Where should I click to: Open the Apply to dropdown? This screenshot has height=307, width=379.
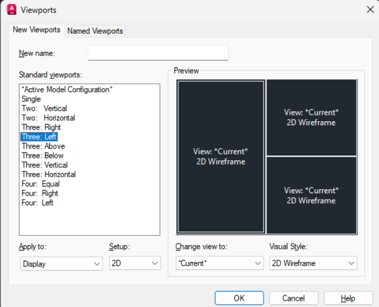(x=61, y=264)
